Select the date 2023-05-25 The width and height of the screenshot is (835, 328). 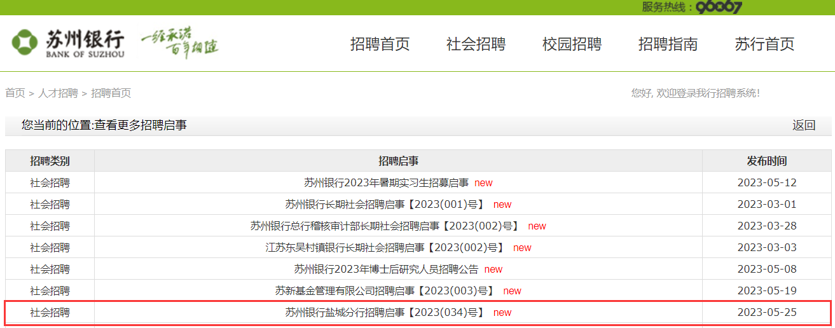pyautogui.click(x=767, y=312)
